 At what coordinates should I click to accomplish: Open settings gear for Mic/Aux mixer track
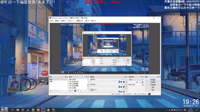124,92
